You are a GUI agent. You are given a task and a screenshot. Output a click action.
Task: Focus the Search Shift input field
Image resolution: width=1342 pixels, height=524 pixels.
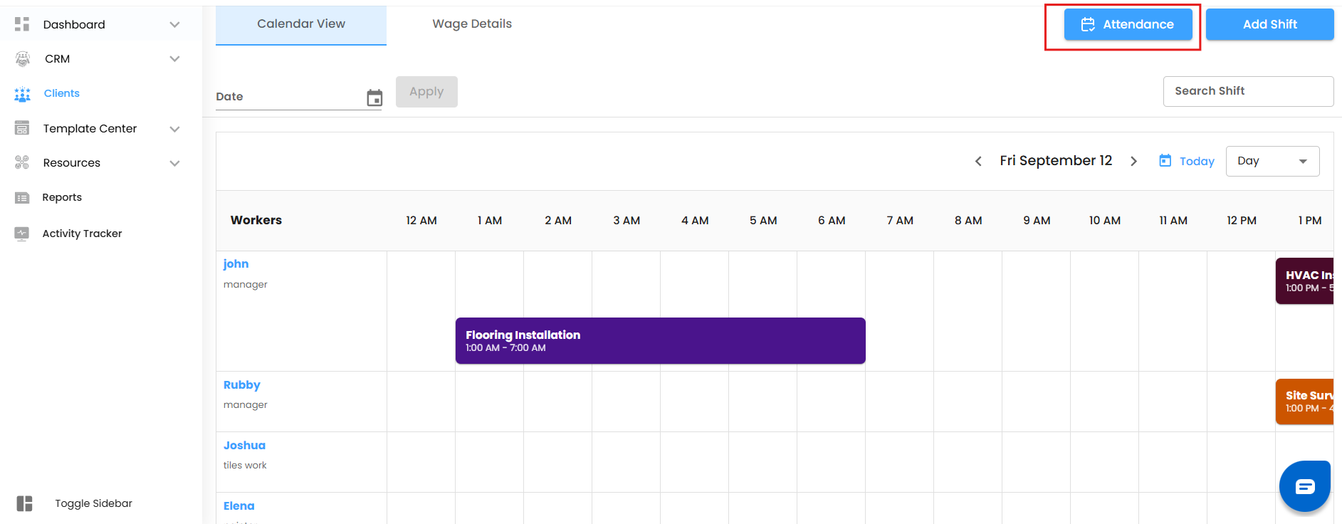pyautogui.click(x=1248, y=91)
